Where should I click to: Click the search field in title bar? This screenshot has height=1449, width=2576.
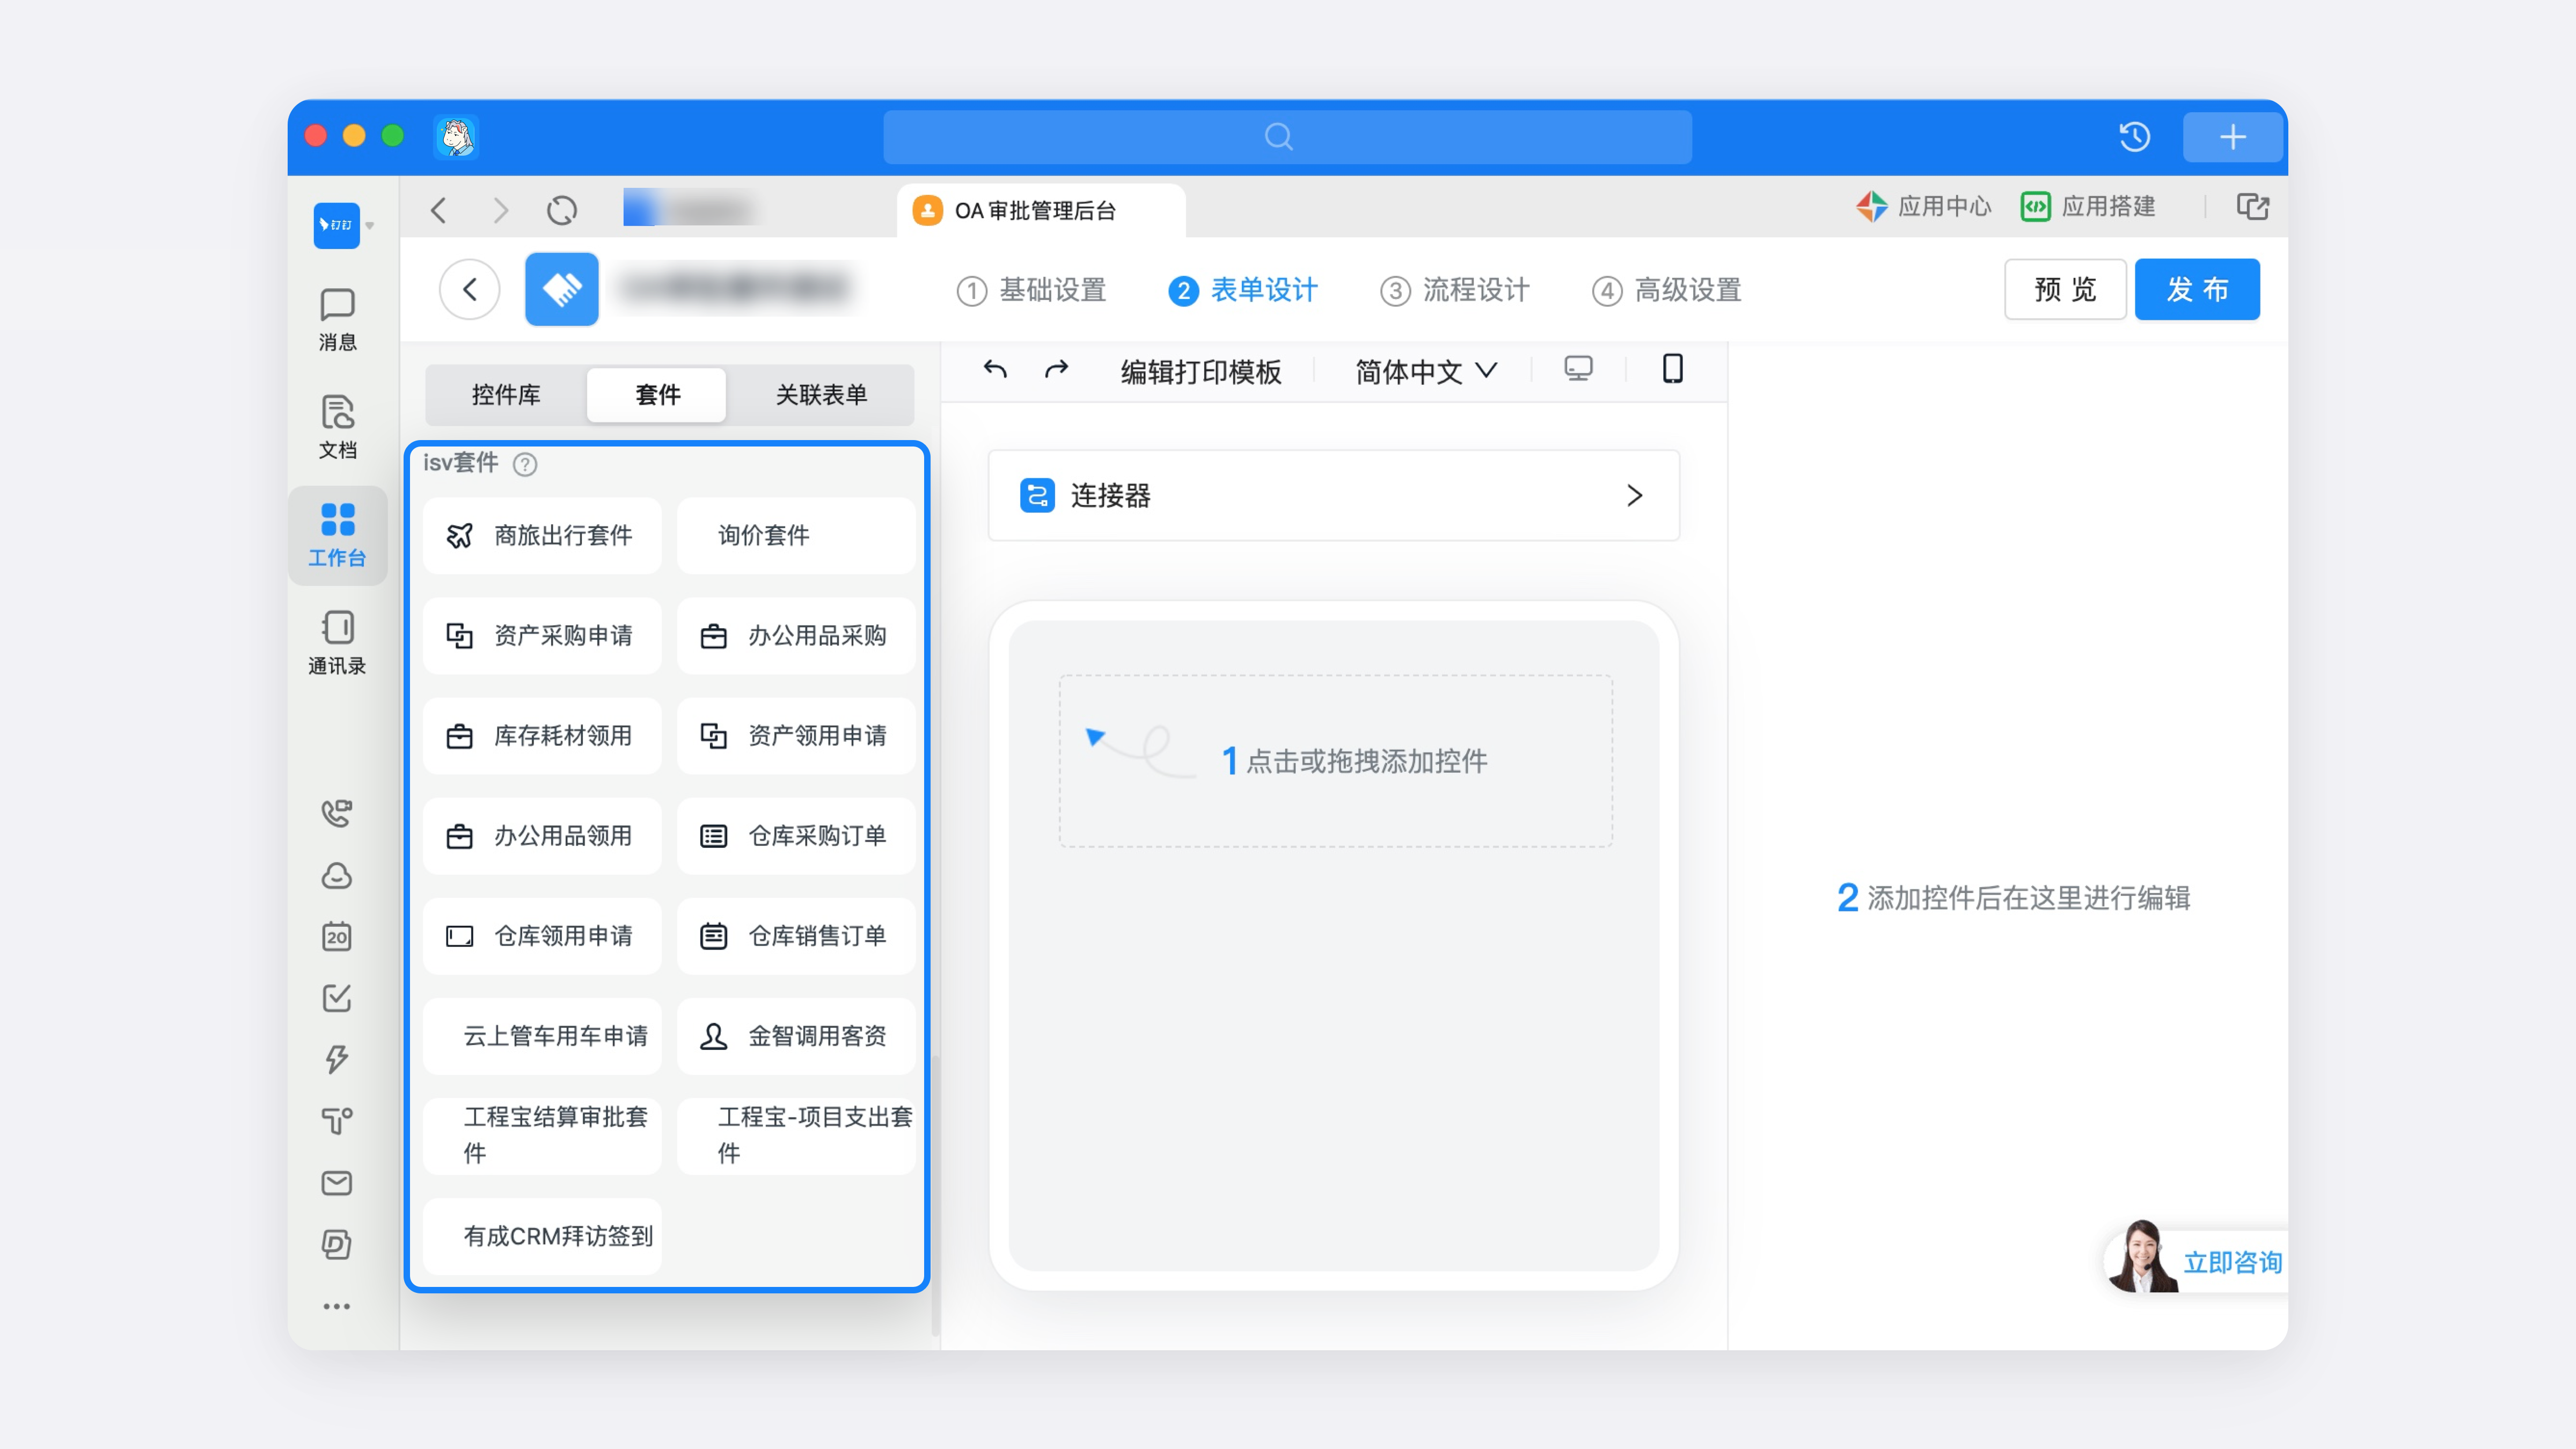[x=1287, y=137]
